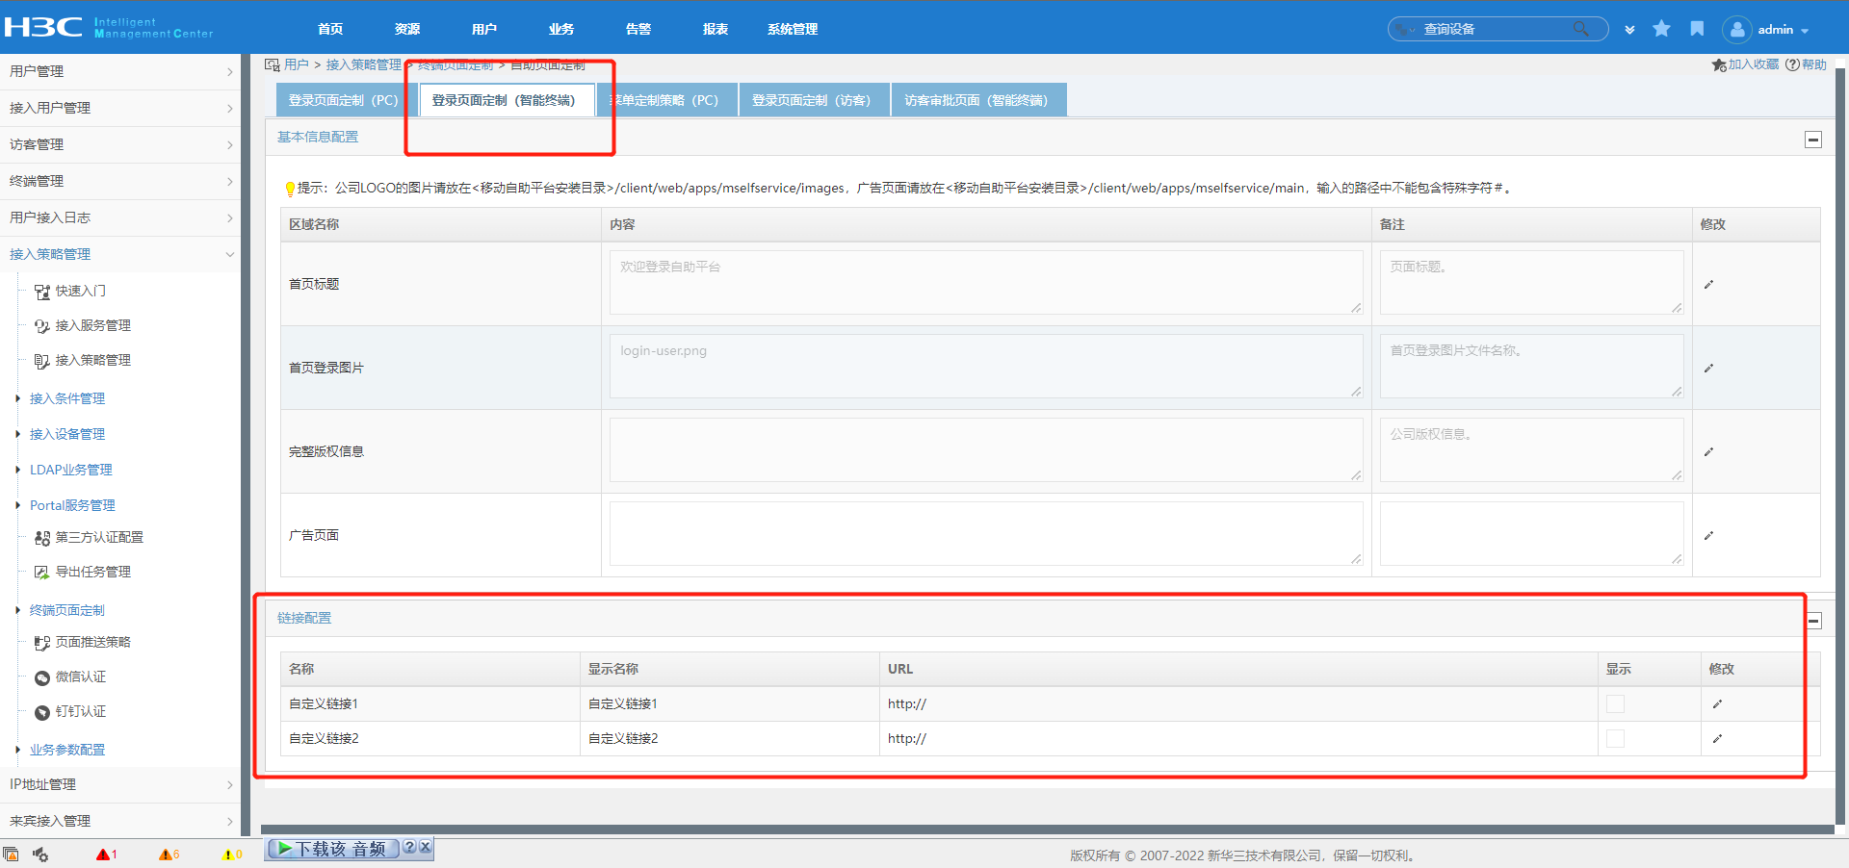
Task: View the yellow minor alarm count
Action: (x=232, y=854)
